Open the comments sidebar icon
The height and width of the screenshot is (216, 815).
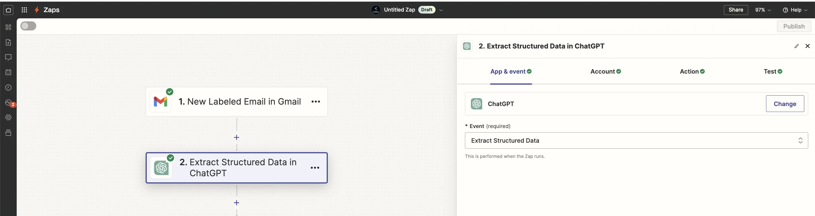click(x=8, y=58)
